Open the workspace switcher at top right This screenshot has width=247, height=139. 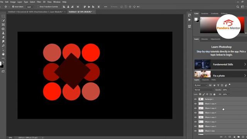[243, 7]
